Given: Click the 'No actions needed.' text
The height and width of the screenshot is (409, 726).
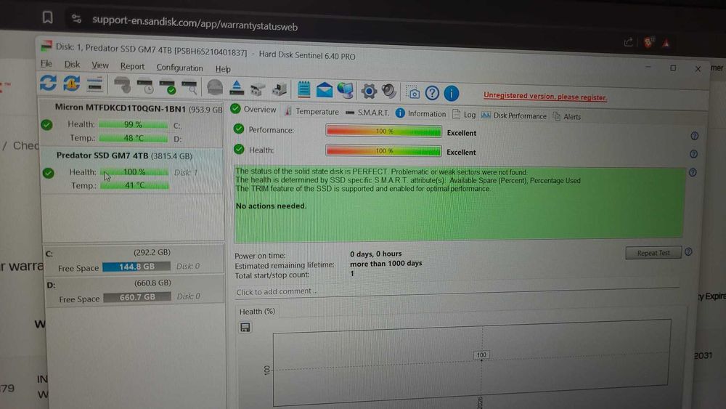Looking at the screenshot, I should 271,206.
